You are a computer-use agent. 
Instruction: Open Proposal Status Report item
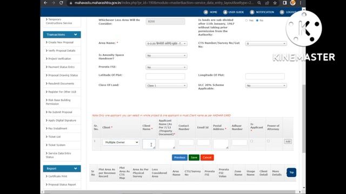(62, 184)
